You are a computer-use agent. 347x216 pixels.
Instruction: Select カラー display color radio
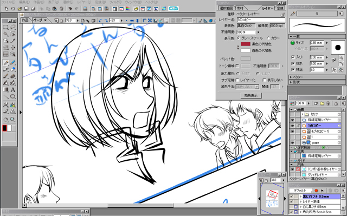[x=268, y=38]
